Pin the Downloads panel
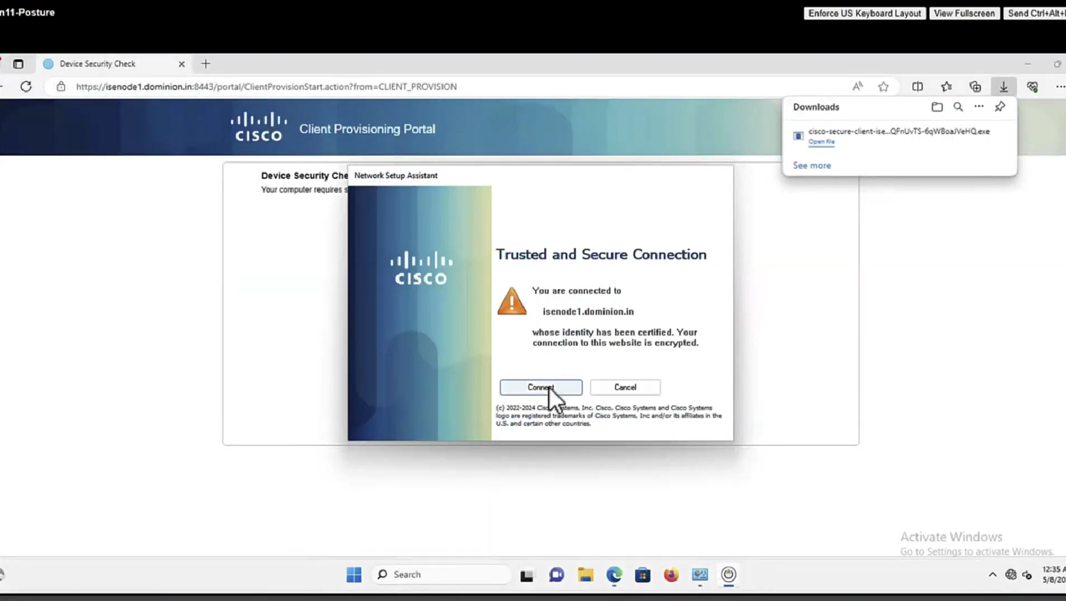Screen dimensions: 1066x601 point(1000,107)
